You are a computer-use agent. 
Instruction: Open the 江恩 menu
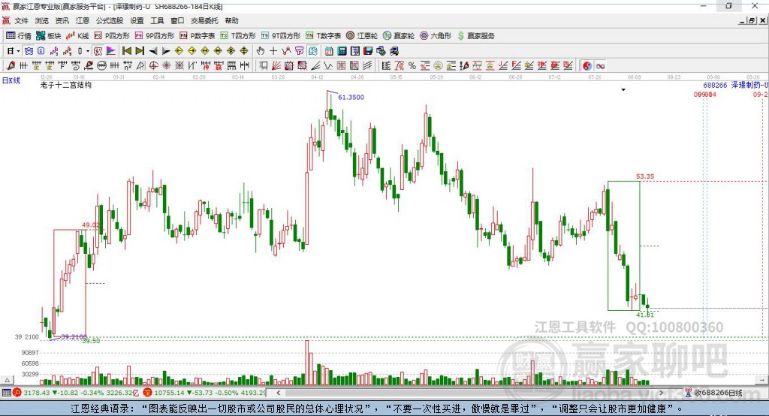click(x=83, y=20)
